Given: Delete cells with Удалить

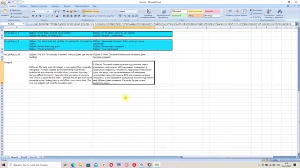Looking at the screenshot, I should pos(236,14).
